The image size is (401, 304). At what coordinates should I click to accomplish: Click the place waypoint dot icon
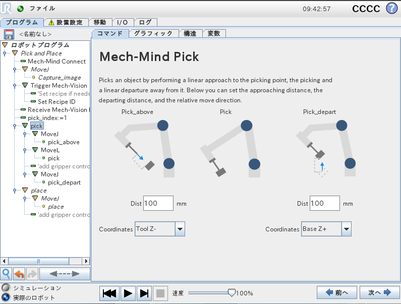(44, 206)
